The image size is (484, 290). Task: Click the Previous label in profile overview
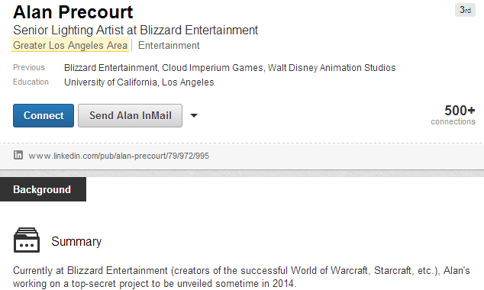pyautogui.click(x=29, y=68)
